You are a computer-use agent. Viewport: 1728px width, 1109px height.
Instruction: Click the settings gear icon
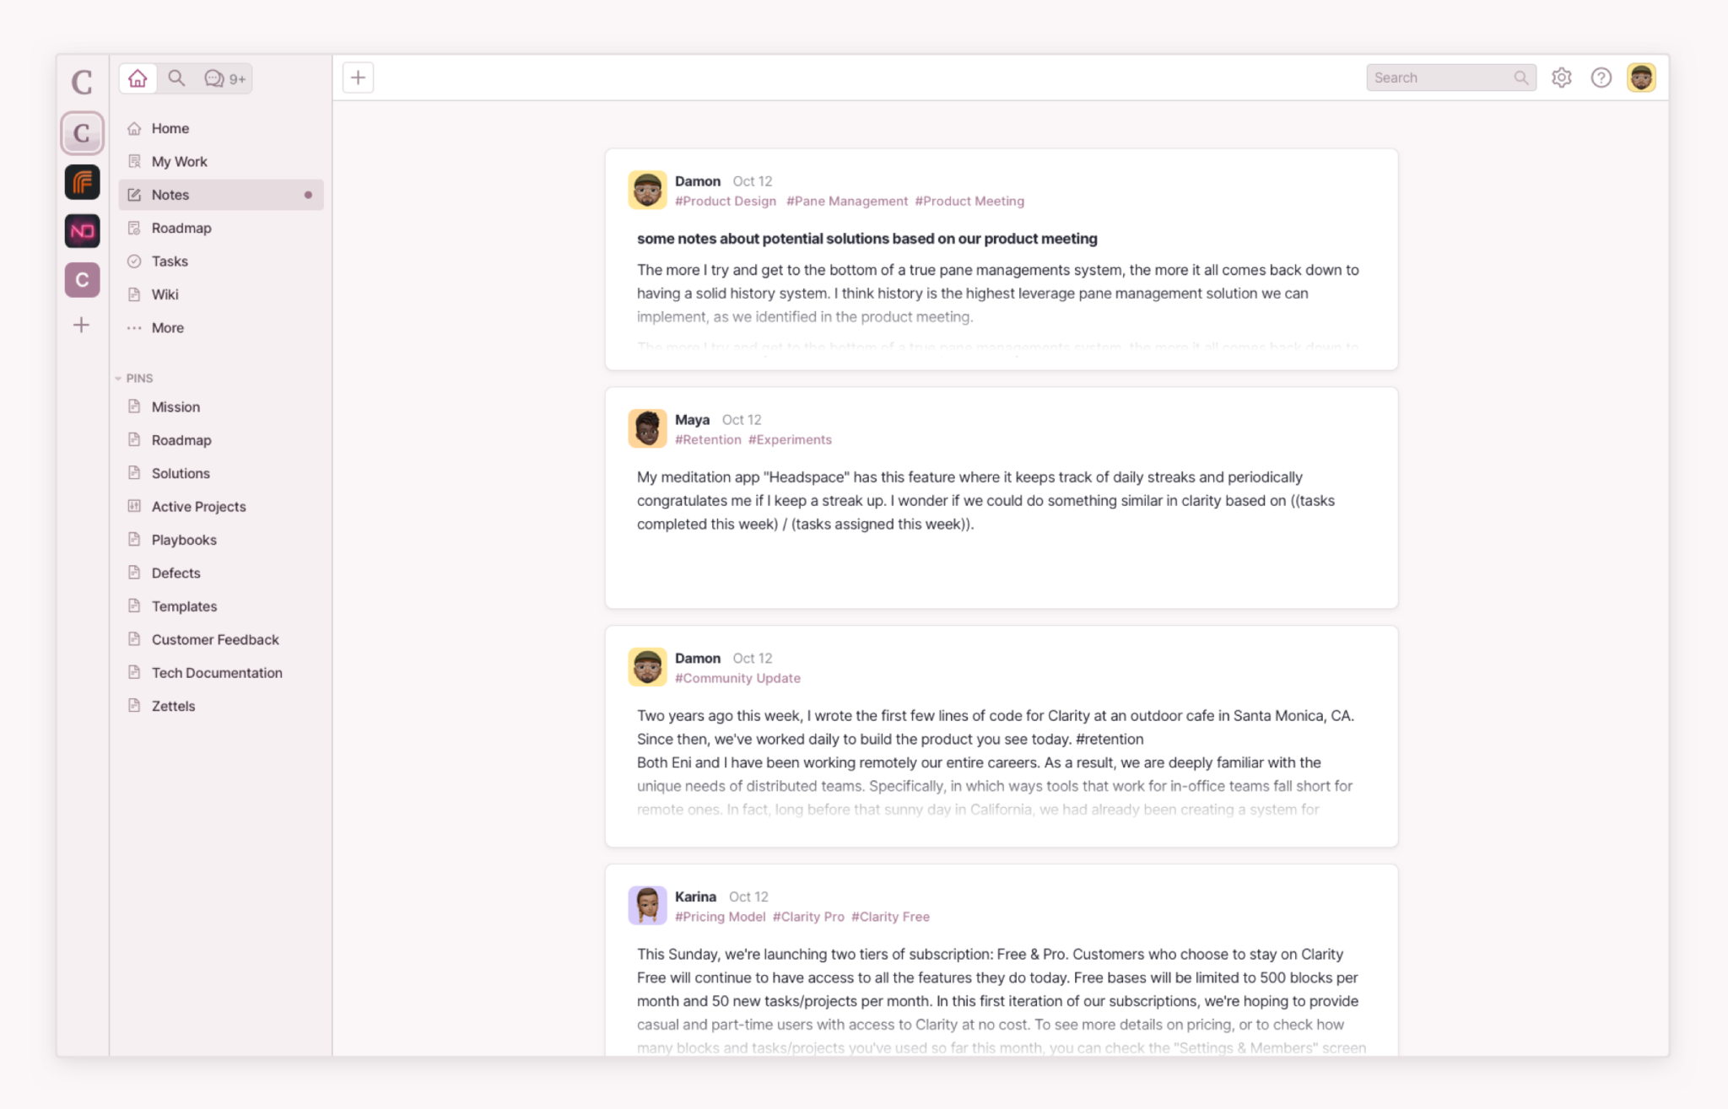(1562, 77)
